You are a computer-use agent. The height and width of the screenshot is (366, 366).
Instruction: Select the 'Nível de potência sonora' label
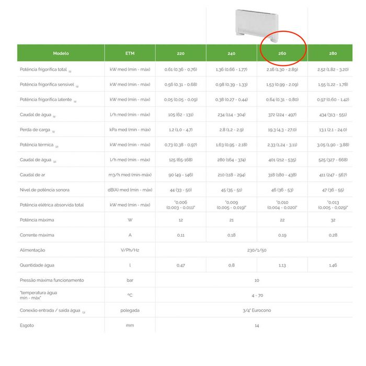[x=44, y=190]
